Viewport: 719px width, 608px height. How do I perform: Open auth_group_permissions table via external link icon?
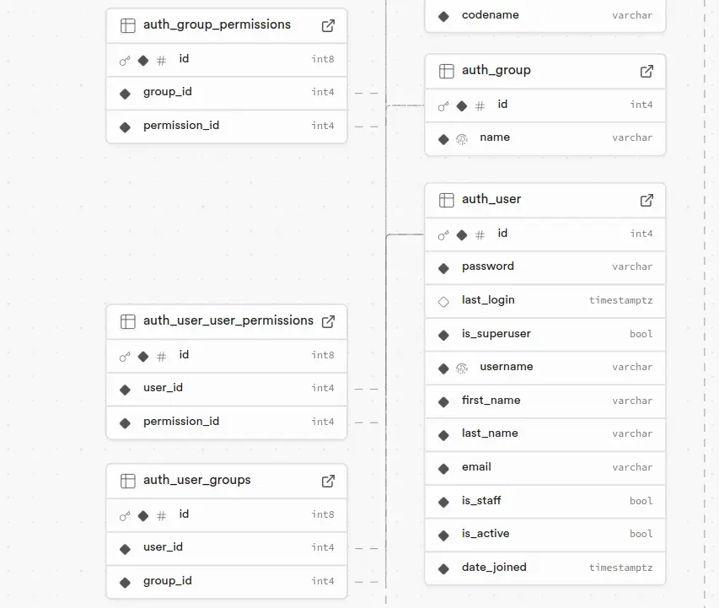328,25
